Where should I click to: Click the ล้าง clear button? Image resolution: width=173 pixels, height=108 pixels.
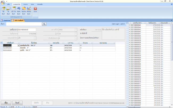pos(48,103)
